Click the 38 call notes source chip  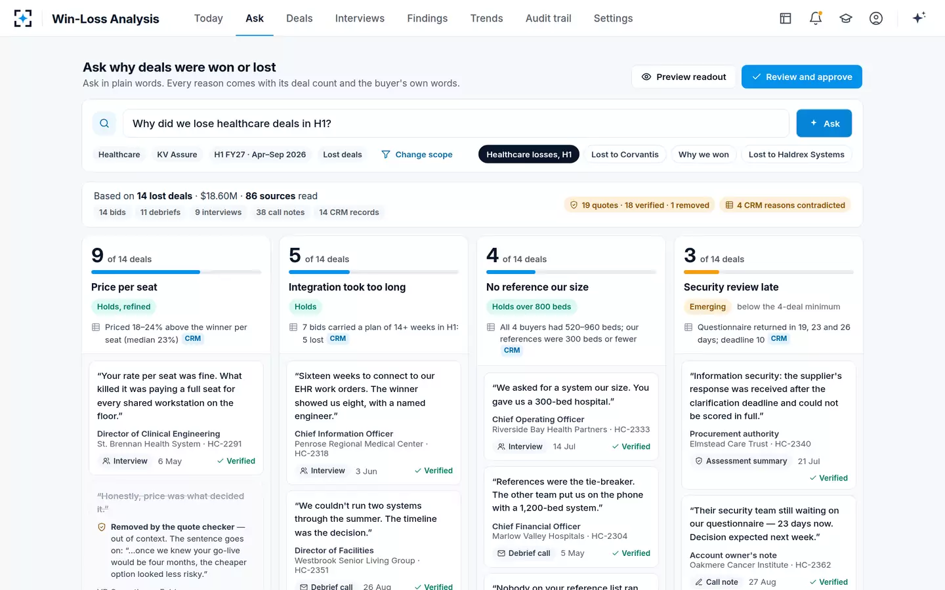280,212
